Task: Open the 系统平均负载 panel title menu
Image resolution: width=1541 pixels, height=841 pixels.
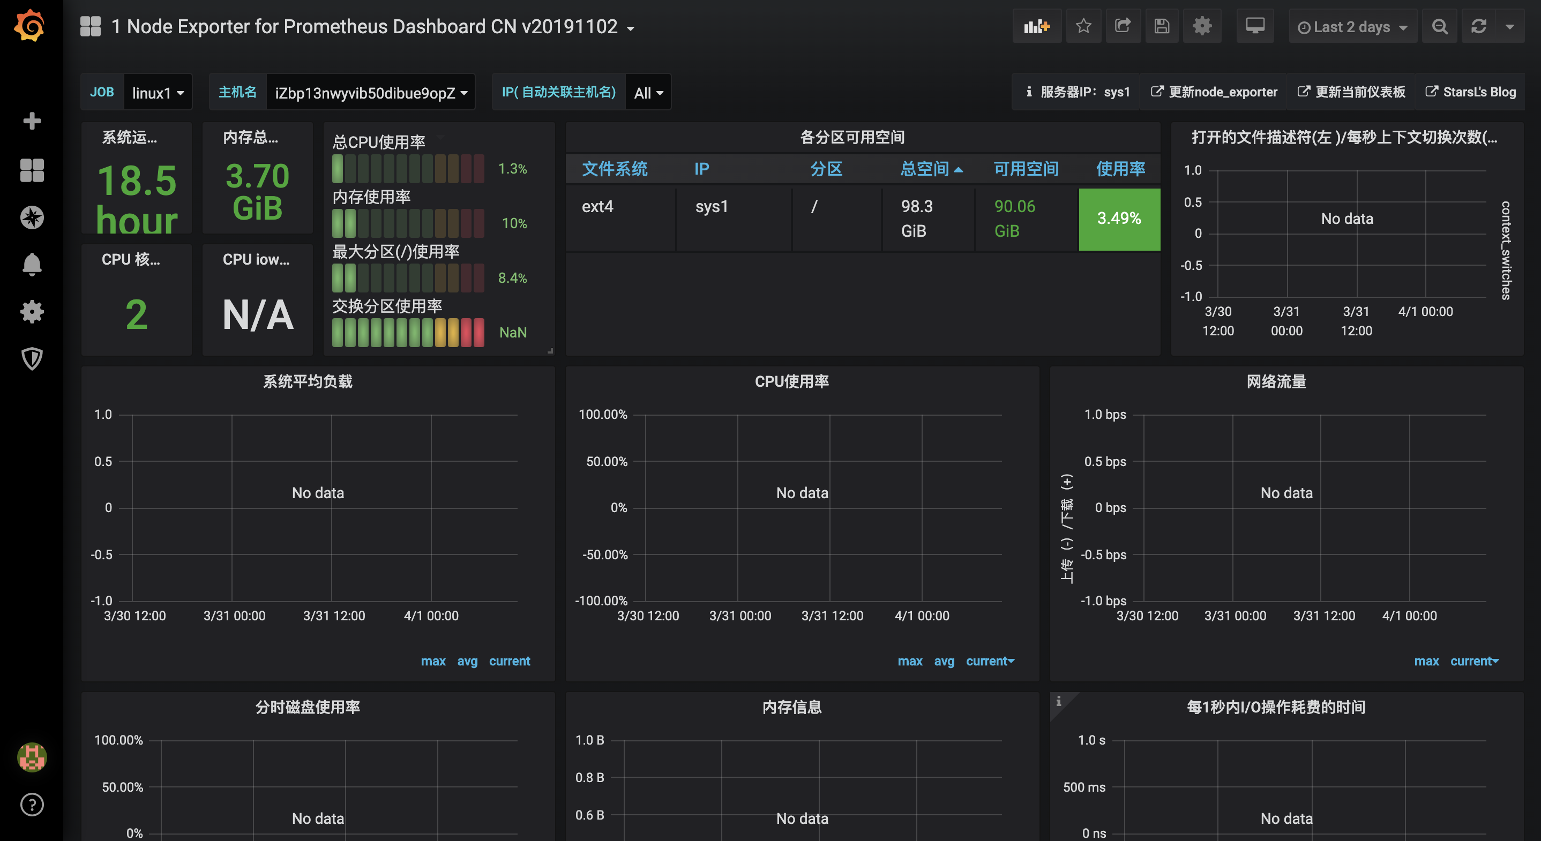Action: coord(308,381)
